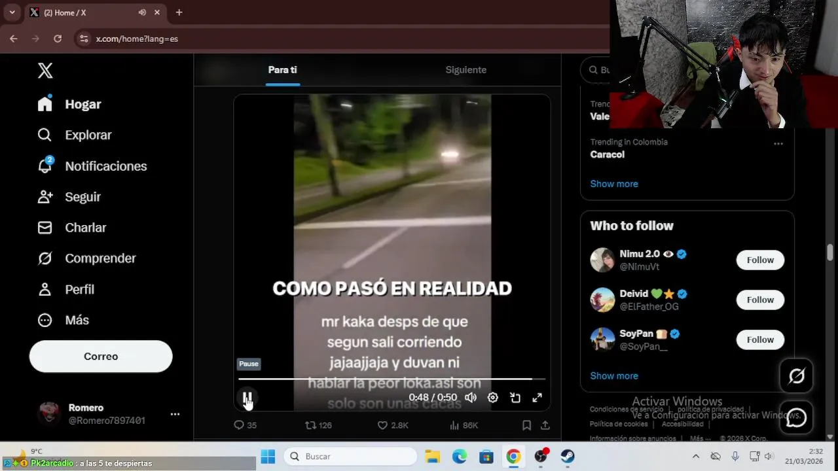Open Accesibilidad footer link
The height and width of the screenshot is (471, 838).
(682, 424)
